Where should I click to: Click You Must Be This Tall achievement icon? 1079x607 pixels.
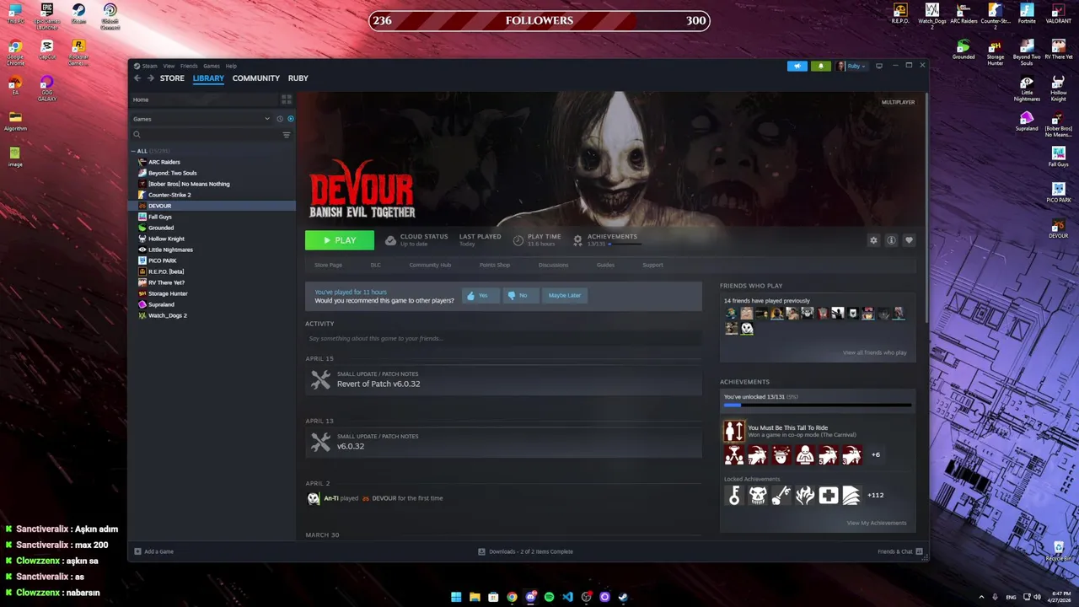pyautogui.click(x=734, y=431)
